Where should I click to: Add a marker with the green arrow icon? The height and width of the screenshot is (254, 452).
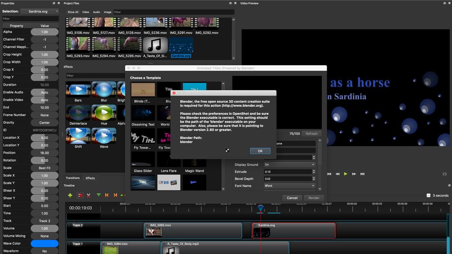[98, 195]
